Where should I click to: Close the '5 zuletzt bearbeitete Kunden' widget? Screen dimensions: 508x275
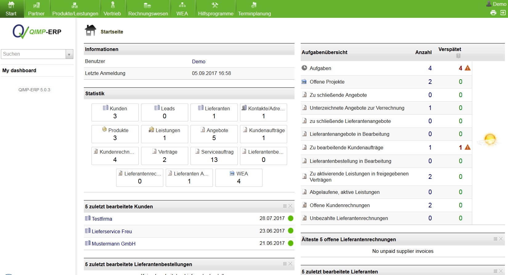(x=290, y=206)
